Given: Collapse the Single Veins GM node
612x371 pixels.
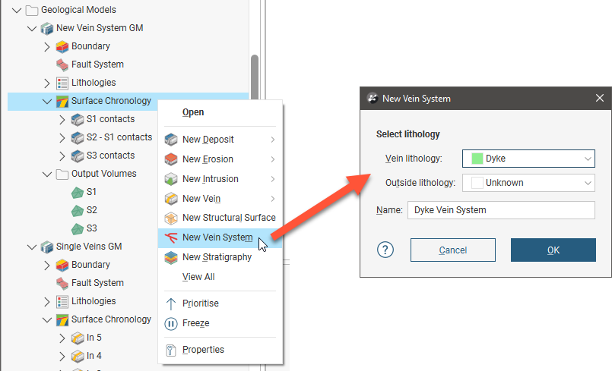Looking at the screenshot, I should (32, 247).
